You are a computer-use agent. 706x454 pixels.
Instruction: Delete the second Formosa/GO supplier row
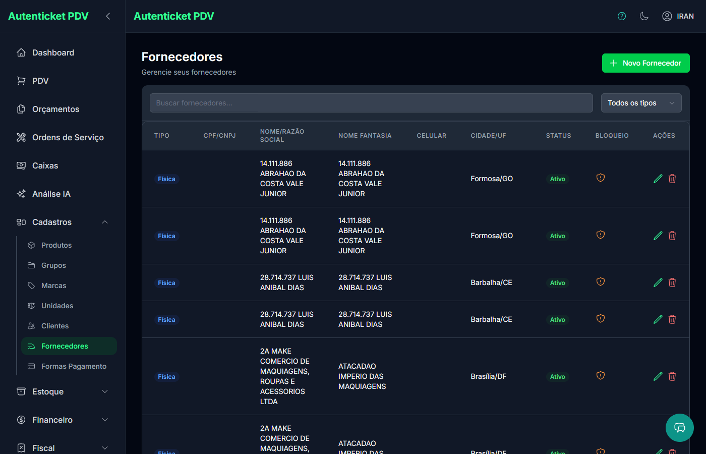click(x=672, y=236)
